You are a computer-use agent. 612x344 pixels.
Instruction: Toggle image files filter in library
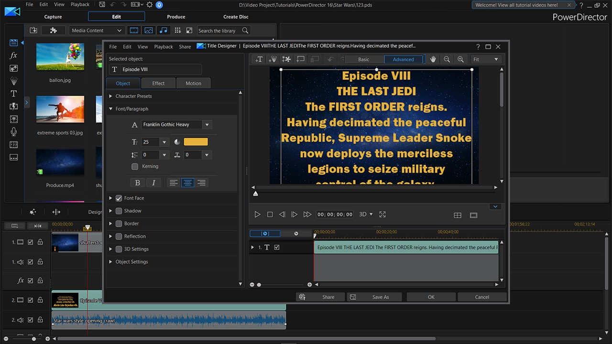(149, 30)
